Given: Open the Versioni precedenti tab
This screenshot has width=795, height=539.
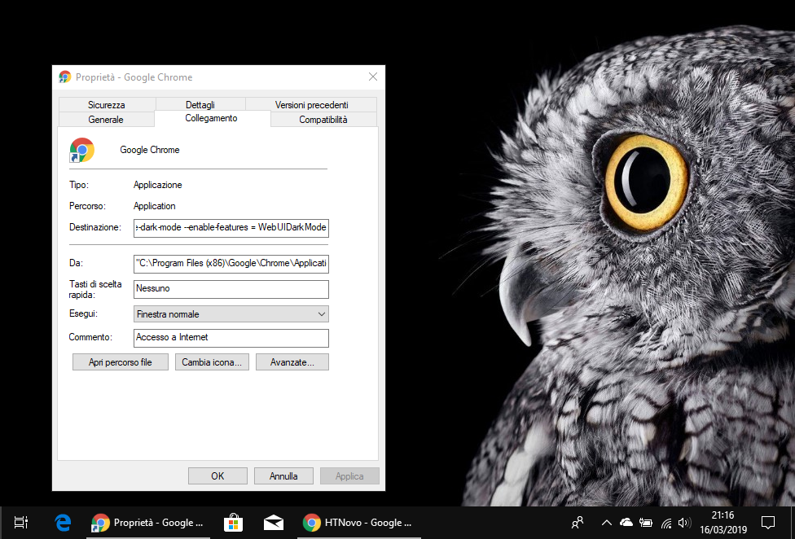Looking at the screenshot, I should pyautogui.click(x=311, y=104).
